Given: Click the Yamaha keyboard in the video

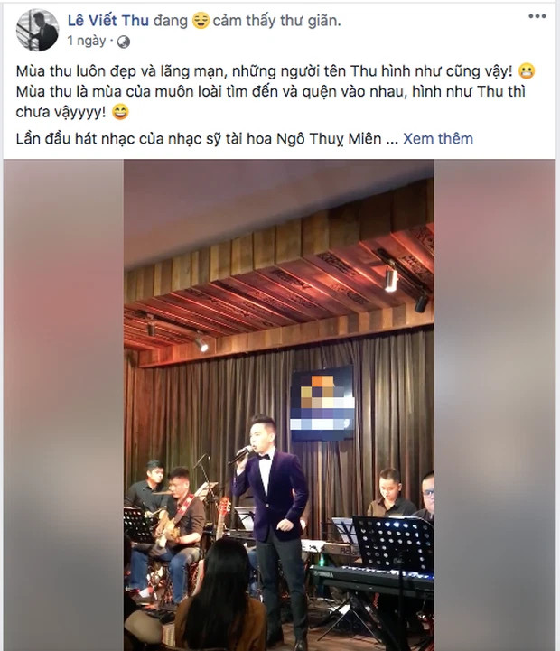Looking at the screenshot, I should pyautogui.click(x=371, y=577).
